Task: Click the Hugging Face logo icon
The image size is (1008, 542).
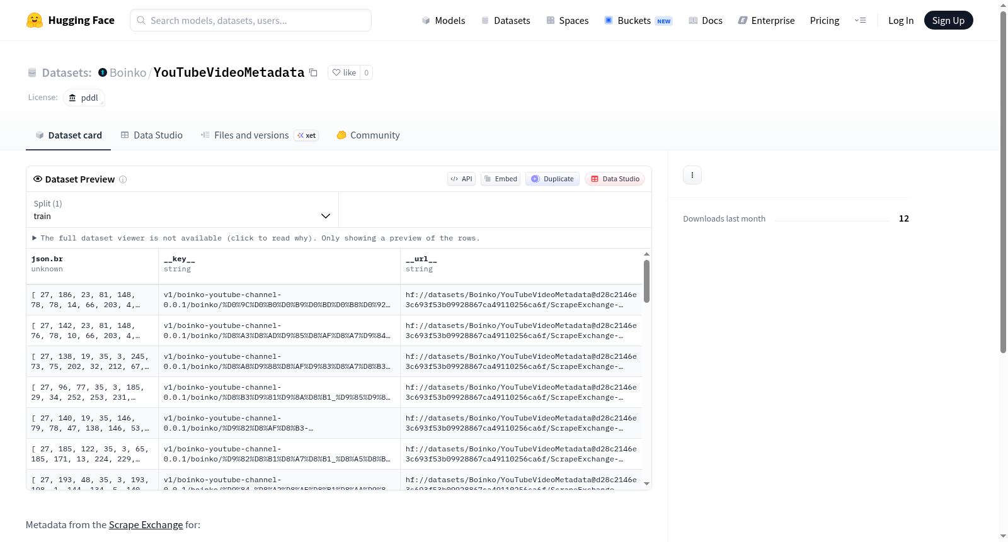Action: click(x=35, y=20)
